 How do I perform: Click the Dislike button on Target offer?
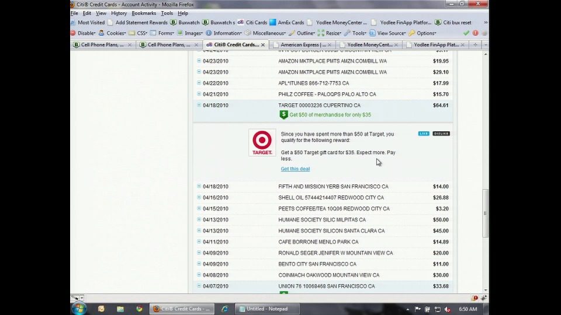[x=441, y=134]
